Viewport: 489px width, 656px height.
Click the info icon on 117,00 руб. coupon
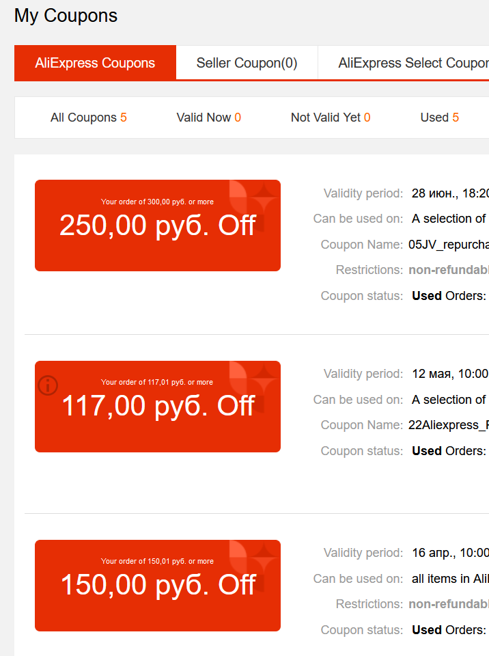coord(48,385)
